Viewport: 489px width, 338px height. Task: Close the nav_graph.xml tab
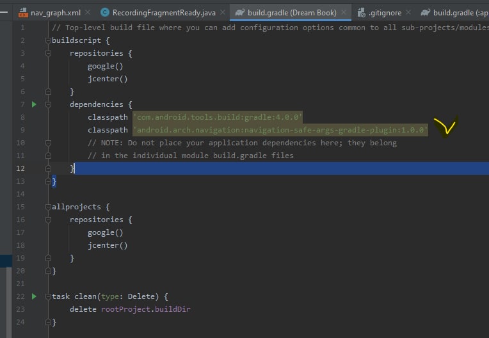click(88, 12)
